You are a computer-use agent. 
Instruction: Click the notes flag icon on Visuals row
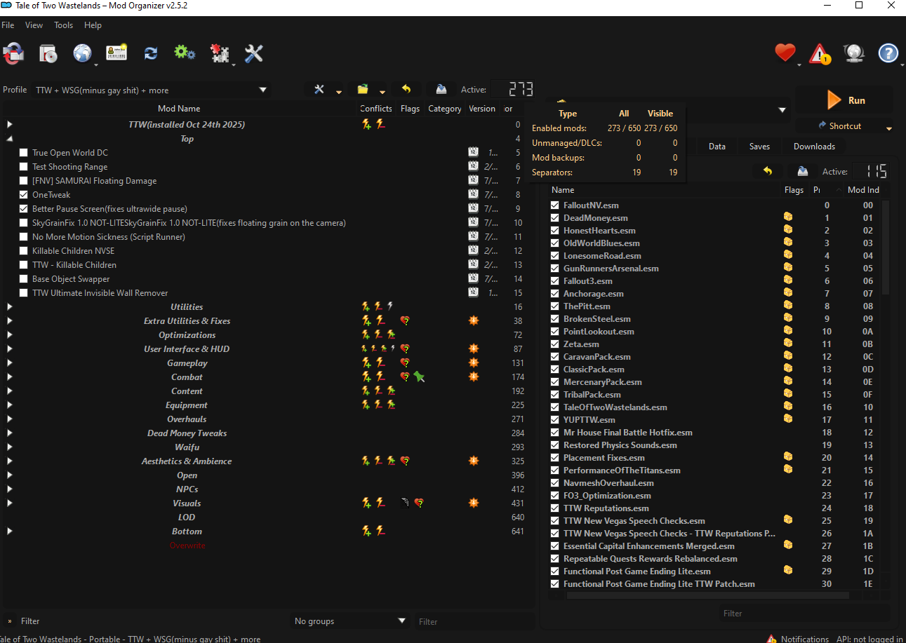[x=405, y=503]
